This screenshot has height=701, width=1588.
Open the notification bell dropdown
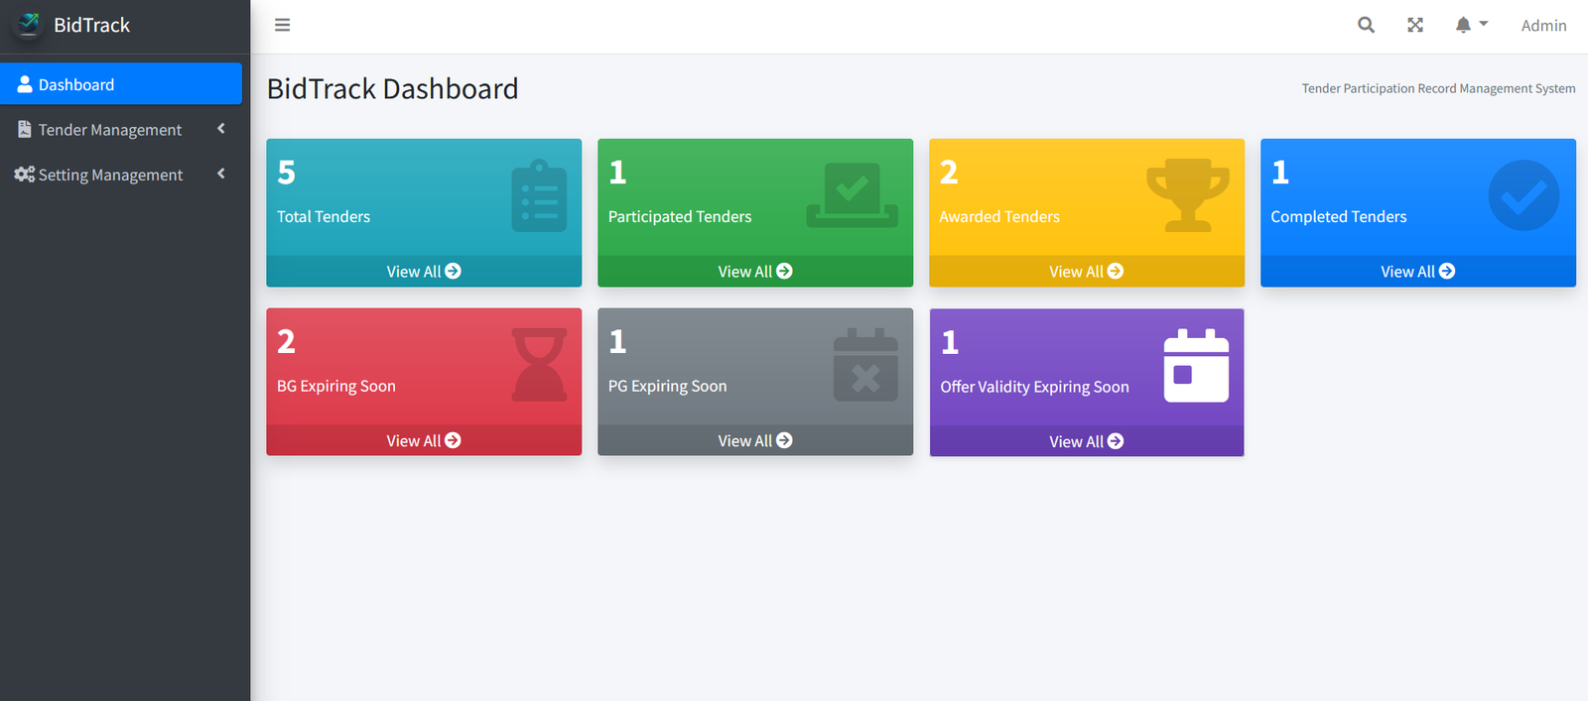(x=1470, y=26)
